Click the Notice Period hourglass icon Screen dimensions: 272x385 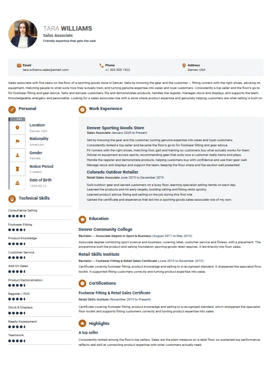coord(18,169)
